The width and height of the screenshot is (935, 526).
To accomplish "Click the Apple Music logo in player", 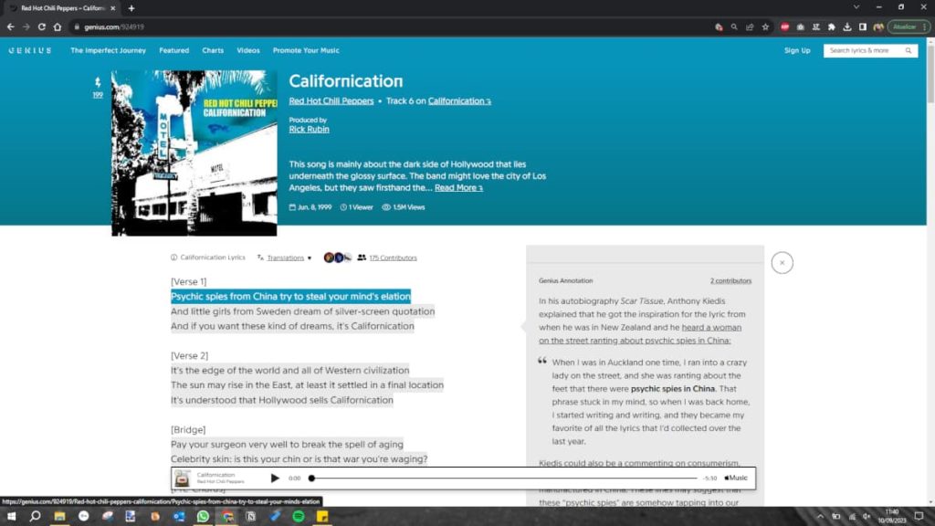I will pyautogui.click(x=736, y=478).
